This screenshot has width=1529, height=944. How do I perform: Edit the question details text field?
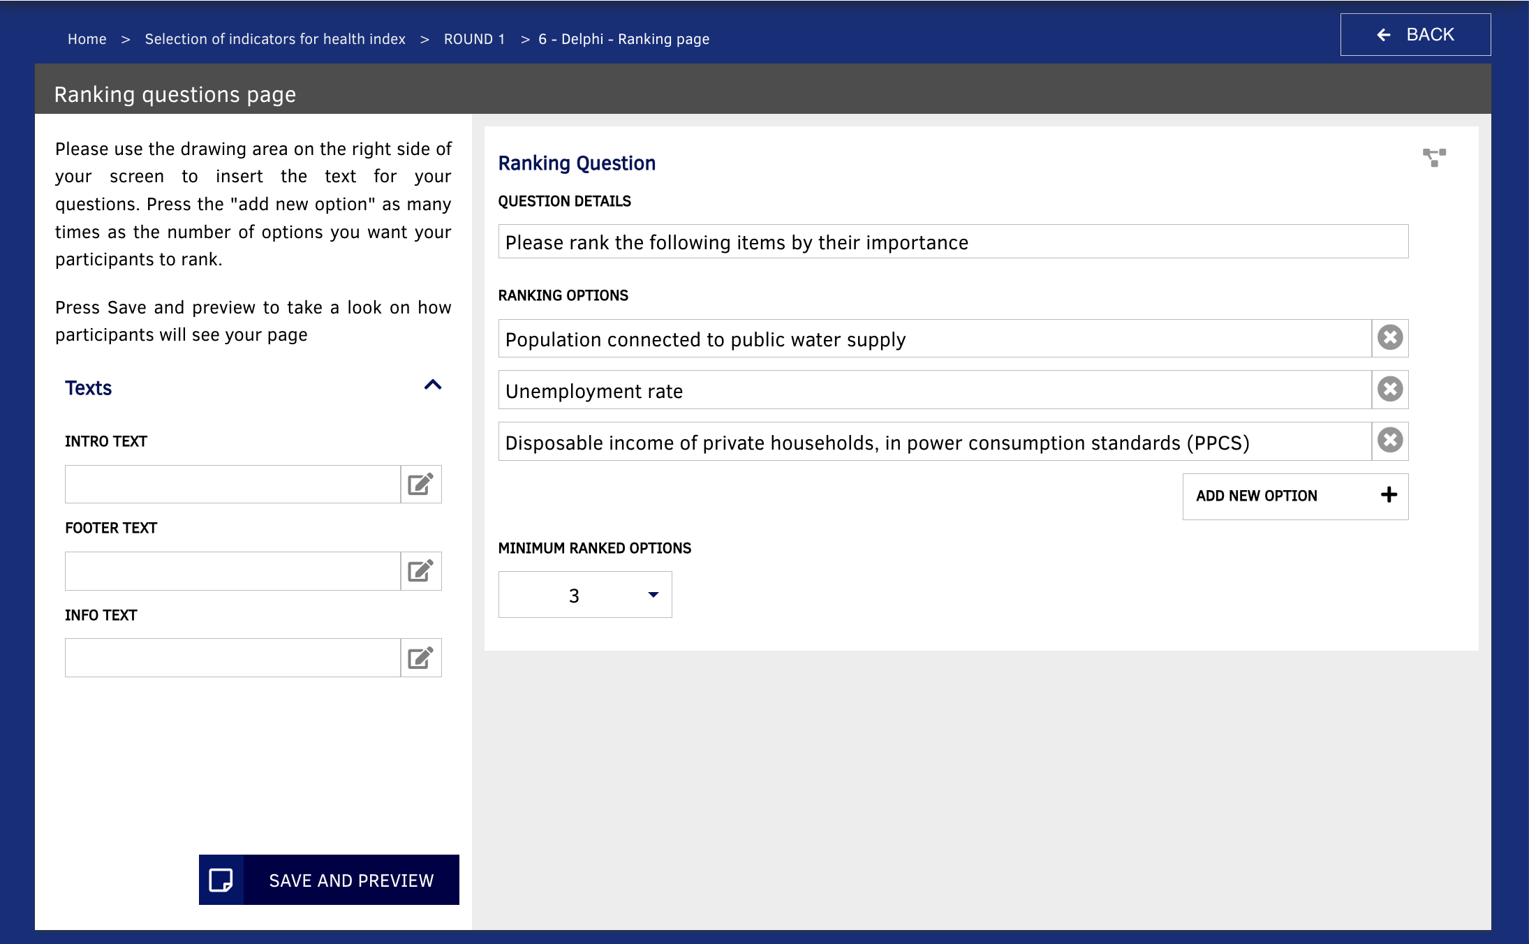pyautogui.click(x=953, y=242)
